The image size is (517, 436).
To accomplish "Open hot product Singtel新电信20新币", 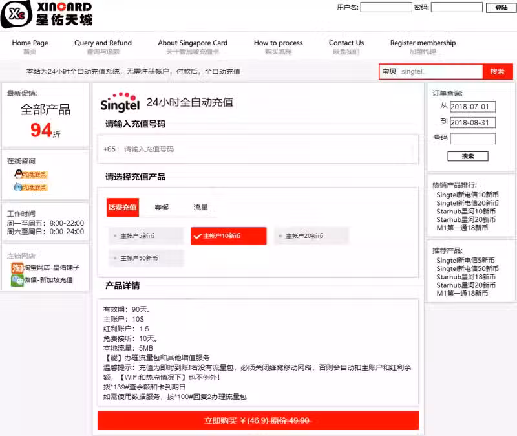I will coord(467,203).
